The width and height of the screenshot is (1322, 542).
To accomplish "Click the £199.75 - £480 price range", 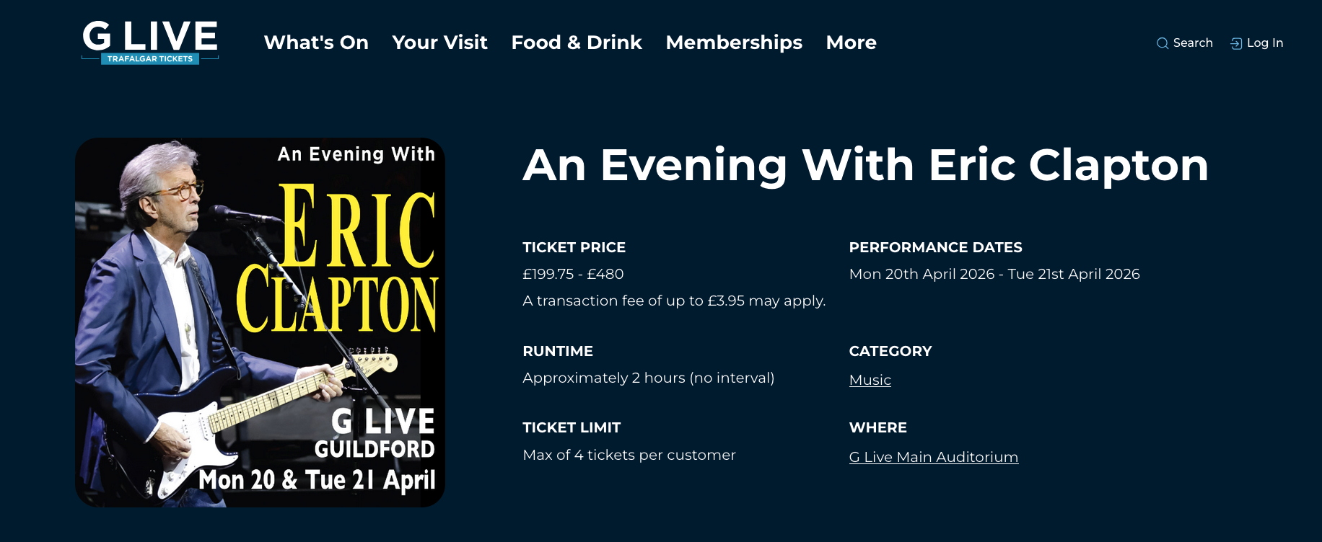I will pyautogui.click(x=573, y=274).
